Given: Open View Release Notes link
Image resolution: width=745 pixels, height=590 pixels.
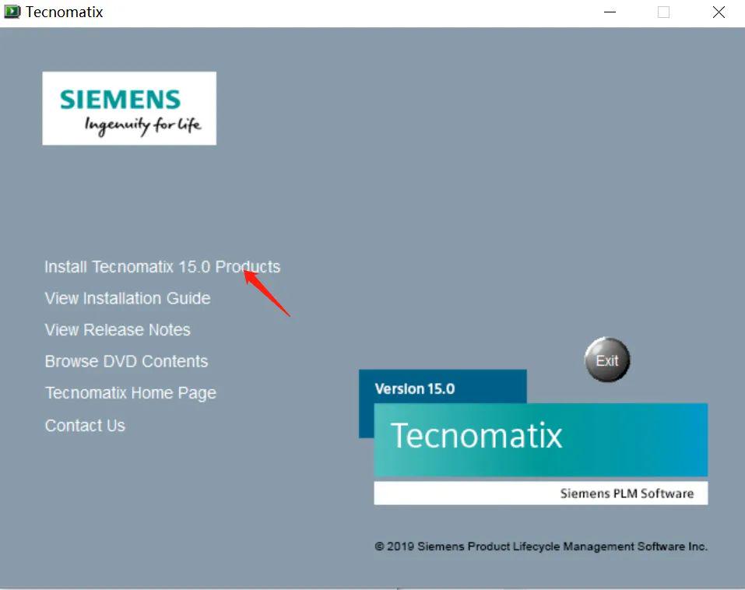Looking at the screenshot, I should pyautogui.click(x=118, y=330).
